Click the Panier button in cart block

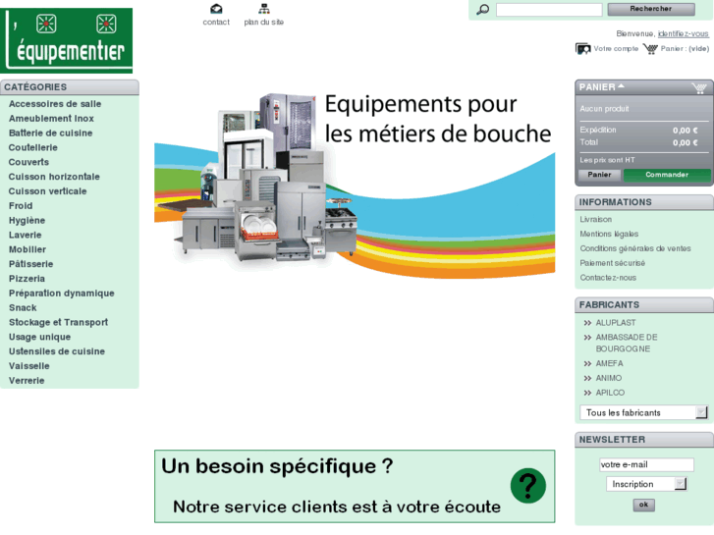pyautogui.click(x=599, y=175)
